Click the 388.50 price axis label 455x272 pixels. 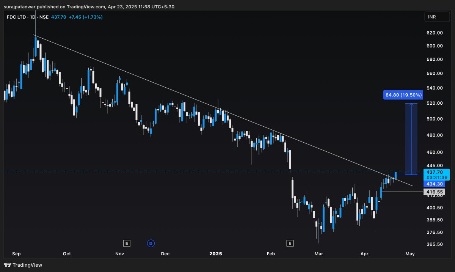[x=435, y=220]
